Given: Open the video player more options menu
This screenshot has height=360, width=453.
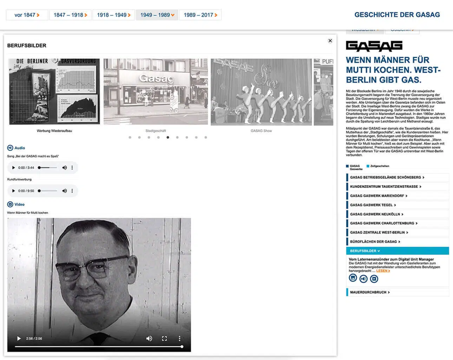Looking at the screenshot, I should tap(179, 339).
